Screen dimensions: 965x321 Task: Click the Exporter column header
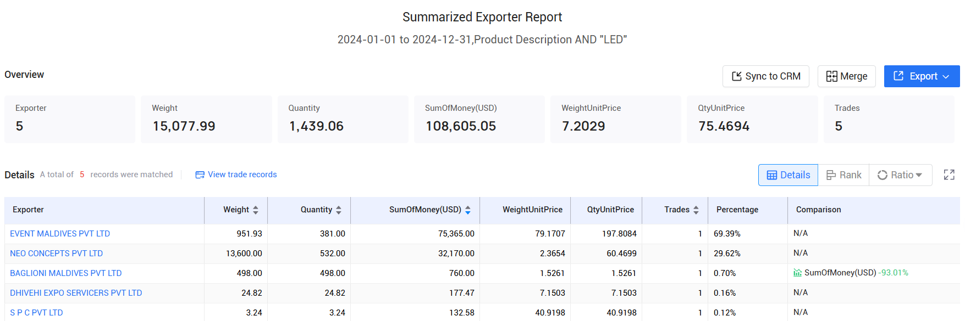104,210
